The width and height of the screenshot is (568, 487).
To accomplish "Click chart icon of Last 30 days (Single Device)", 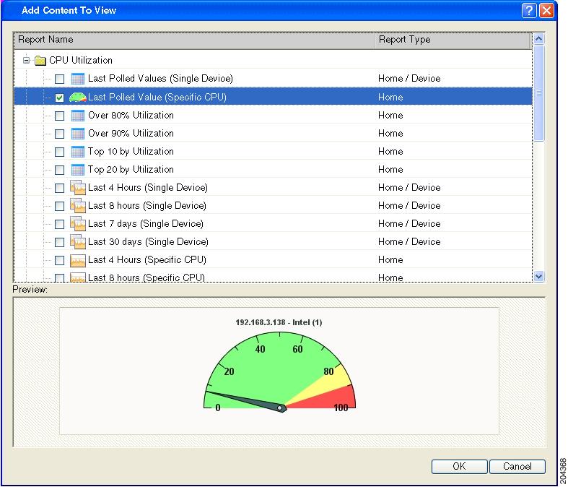I will click(x=77, y=242).
